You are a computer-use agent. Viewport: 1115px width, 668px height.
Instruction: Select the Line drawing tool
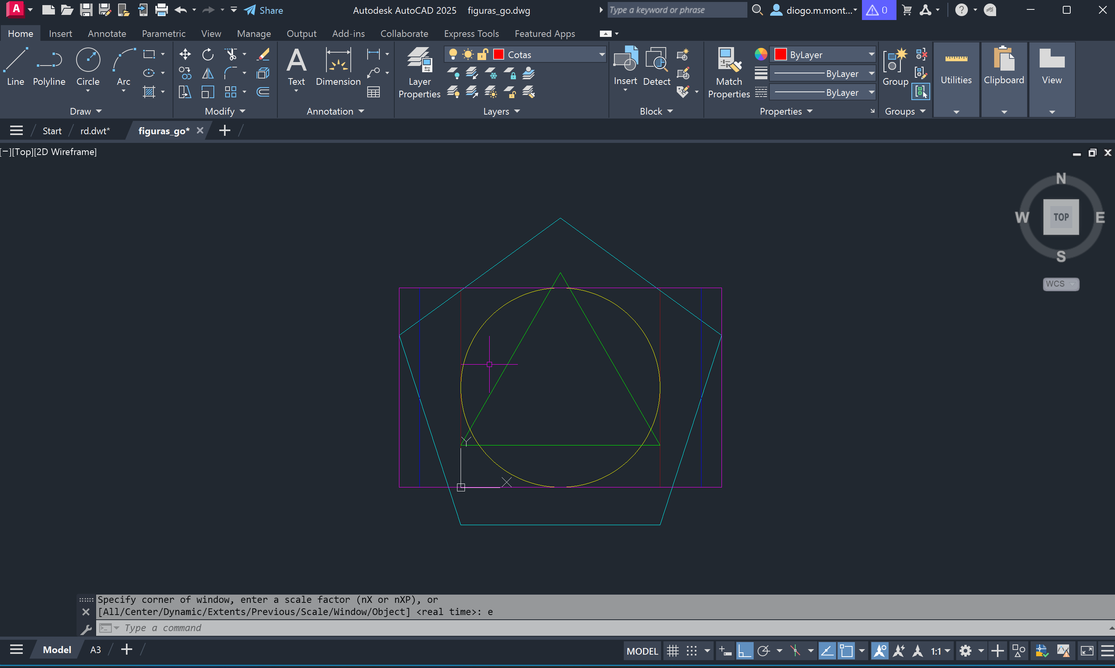15,67
